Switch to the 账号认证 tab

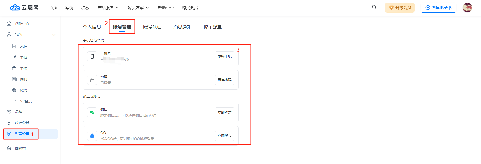[152, 27]
